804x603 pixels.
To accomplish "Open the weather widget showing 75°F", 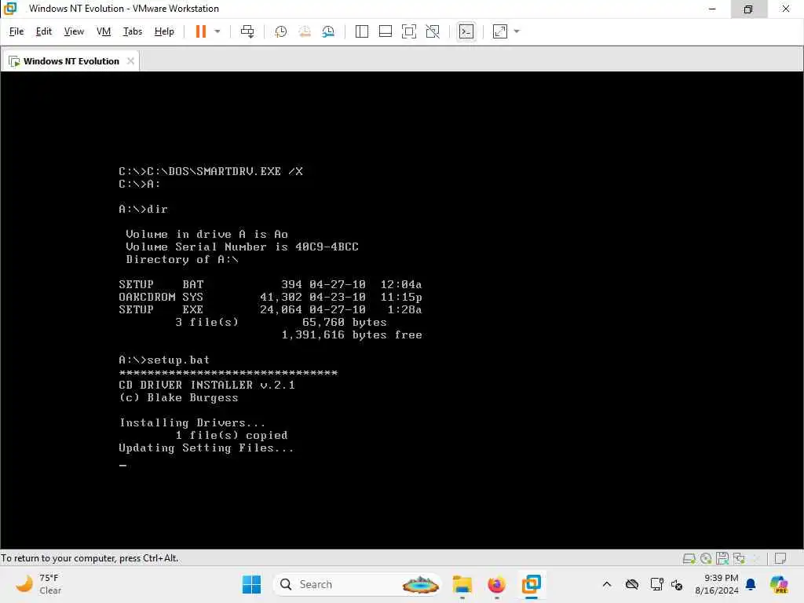I will [x=38, y=584].
